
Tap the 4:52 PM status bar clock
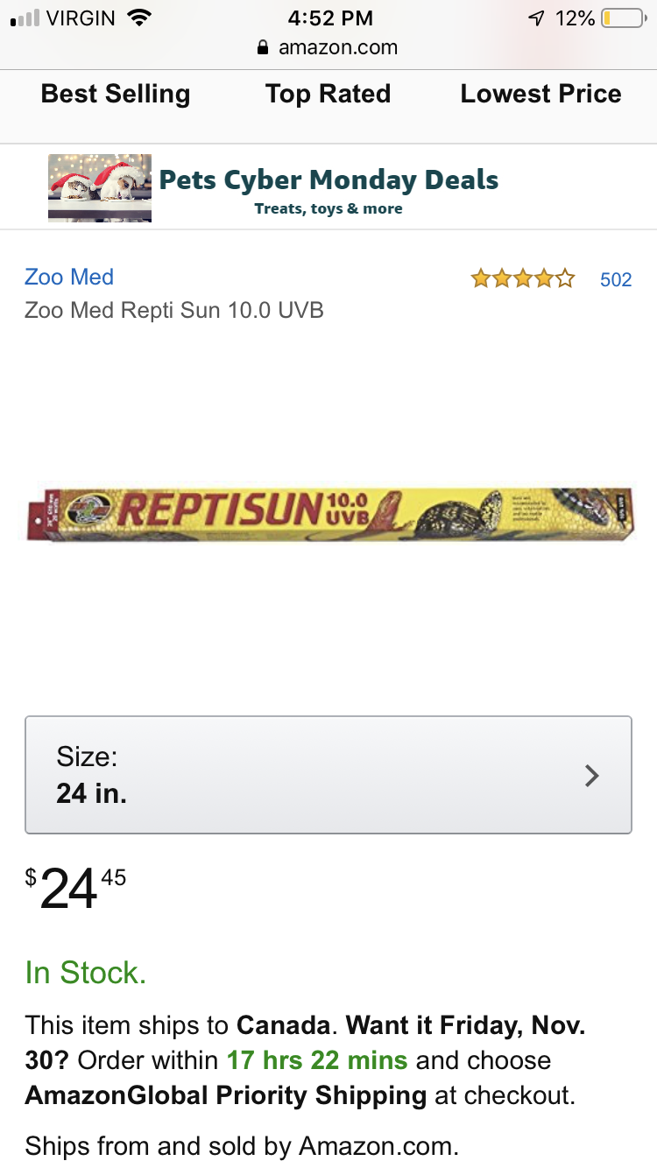329,18
